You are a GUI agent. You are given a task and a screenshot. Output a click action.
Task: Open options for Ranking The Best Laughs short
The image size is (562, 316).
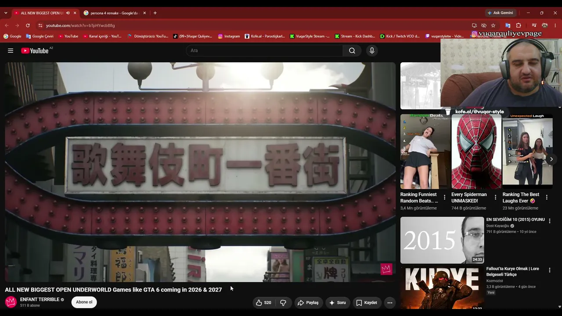click(x=547, y=197)
